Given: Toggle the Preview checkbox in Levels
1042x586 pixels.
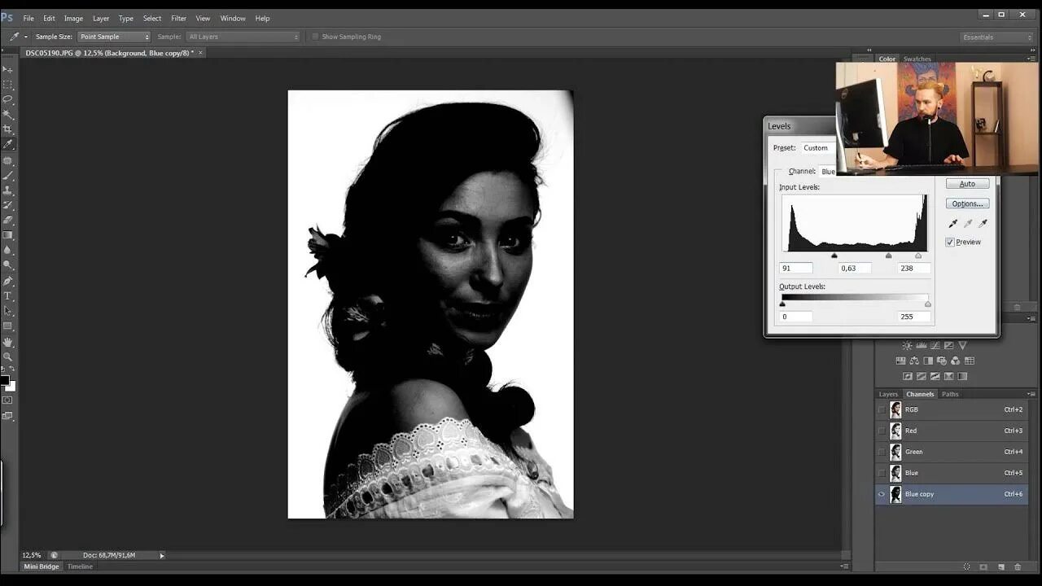Looking at the screenshot, I should pyautogui.click(x=950, y=242).
